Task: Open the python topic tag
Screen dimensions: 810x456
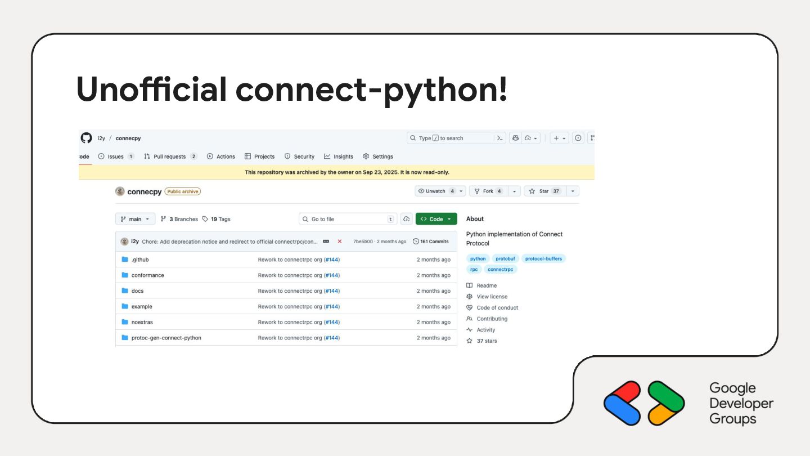Action: point(478,258)
